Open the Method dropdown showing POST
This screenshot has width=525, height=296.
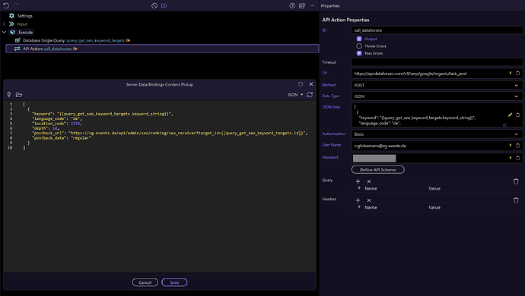coord(437,85)
